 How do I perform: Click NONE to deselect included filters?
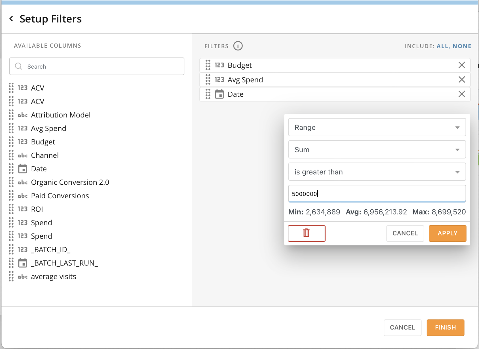click(461, 46)
